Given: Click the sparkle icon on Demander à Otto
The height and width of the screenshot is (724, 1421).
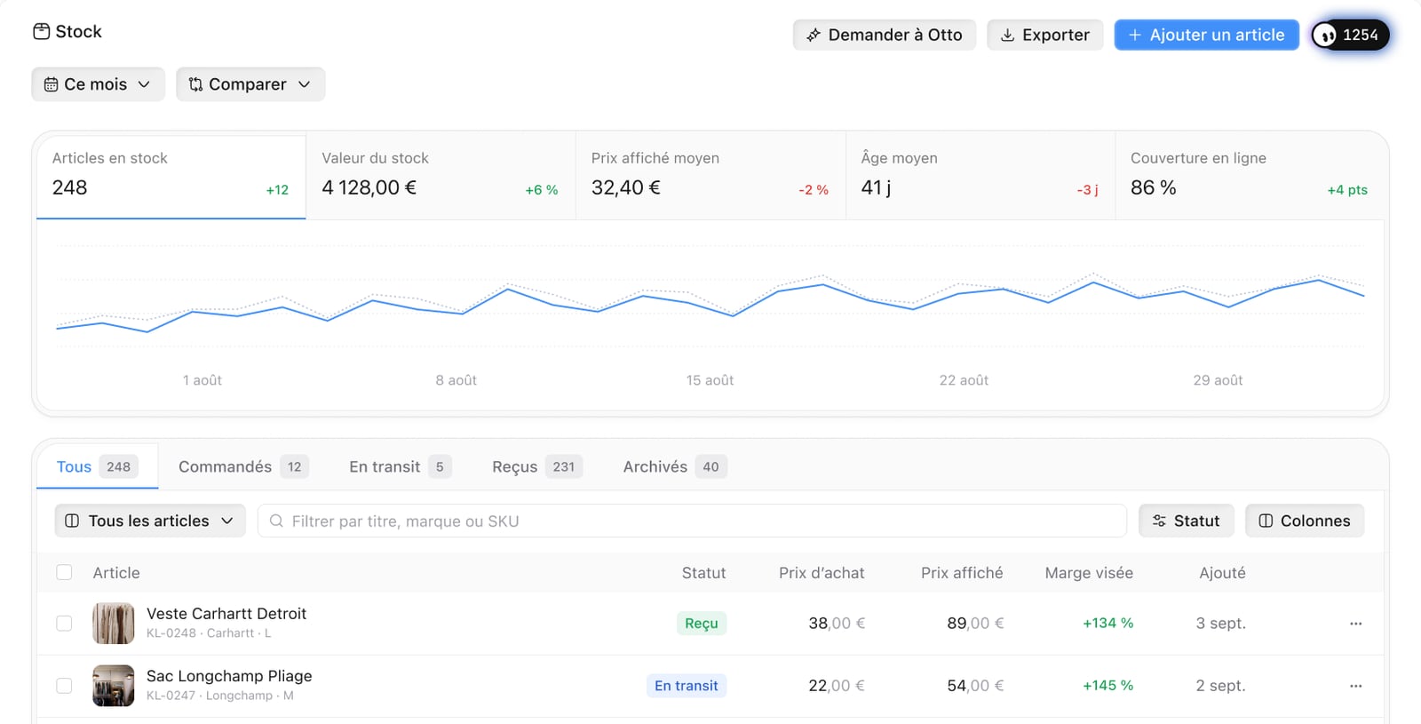Looking at the screenshot, I should coord(813,36).
